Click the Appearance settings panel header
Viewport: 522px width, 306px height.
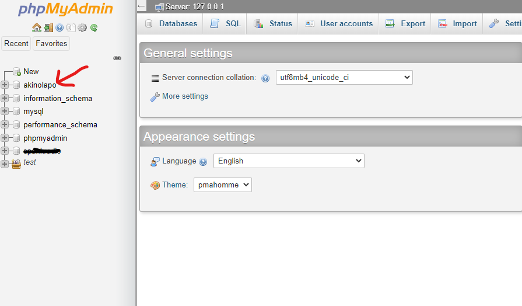(331, 136)
